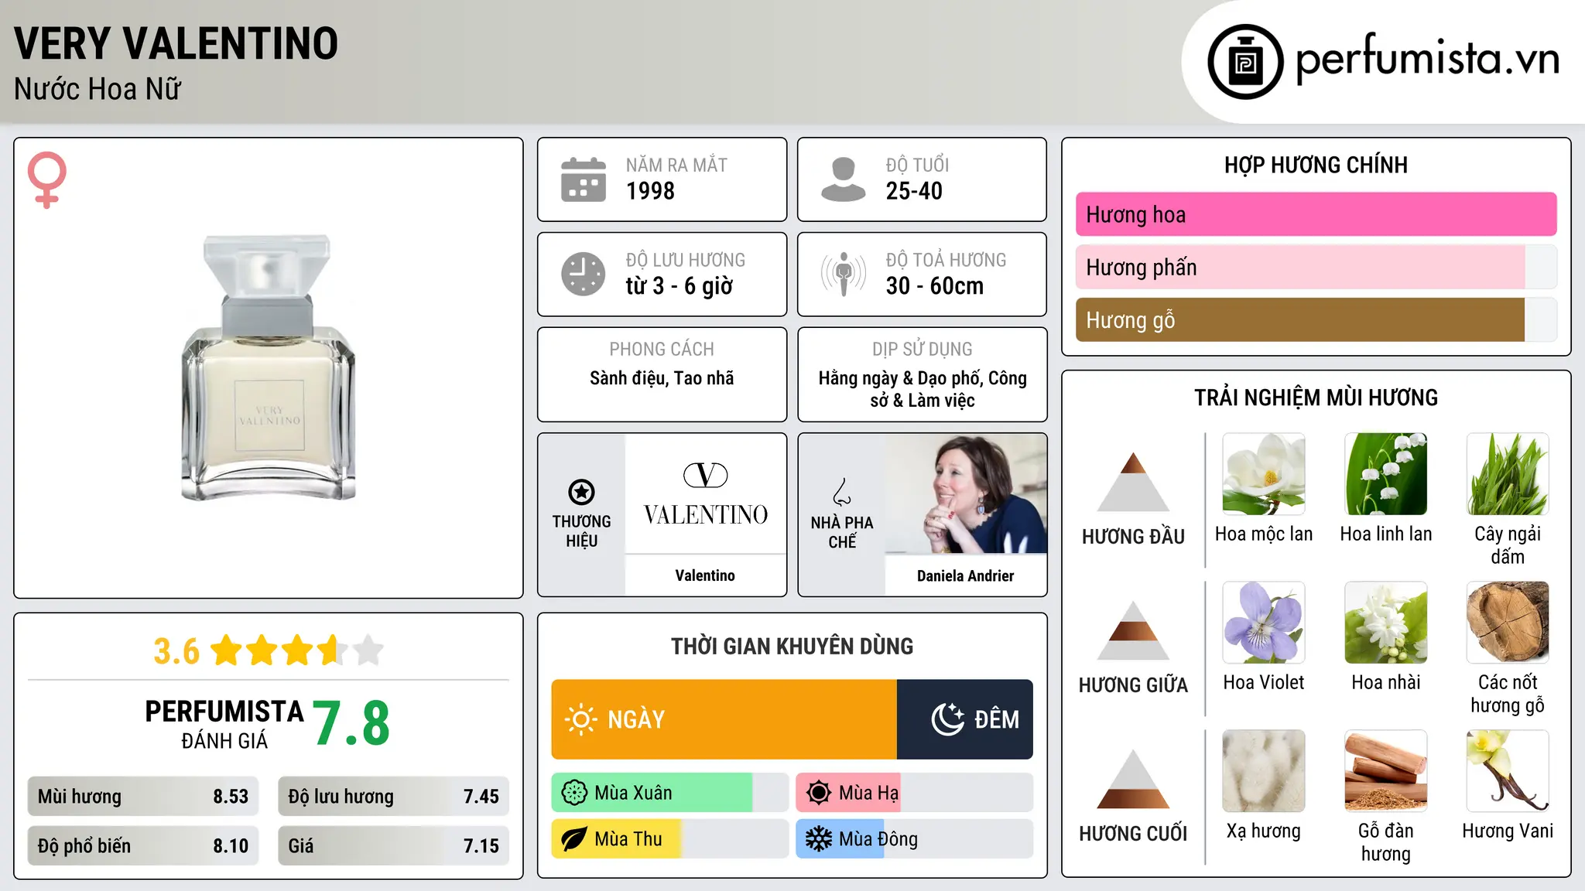
Task: Click the longevity text từ 3 - 6 giờ
Action: pos(680,286)
